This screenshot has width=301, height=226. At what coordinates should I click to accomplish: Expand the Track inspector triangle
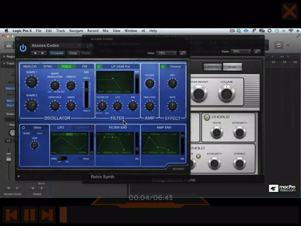pyautogui.click(x=4, y=63)
